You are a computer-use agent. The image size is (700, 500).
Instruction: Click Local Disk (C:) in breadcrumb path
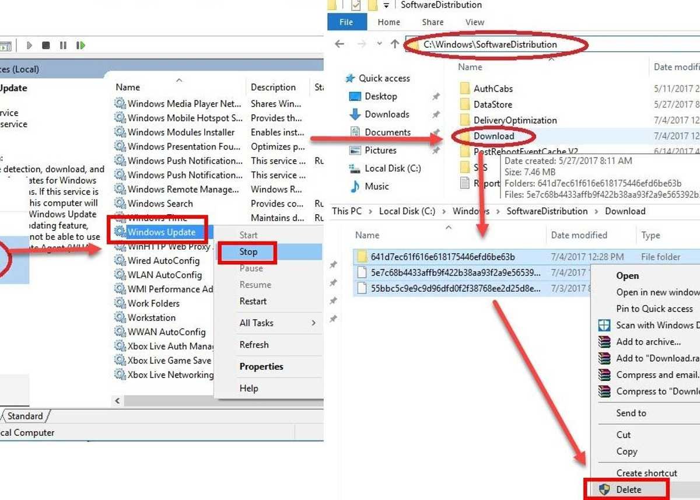pos(407,211)
